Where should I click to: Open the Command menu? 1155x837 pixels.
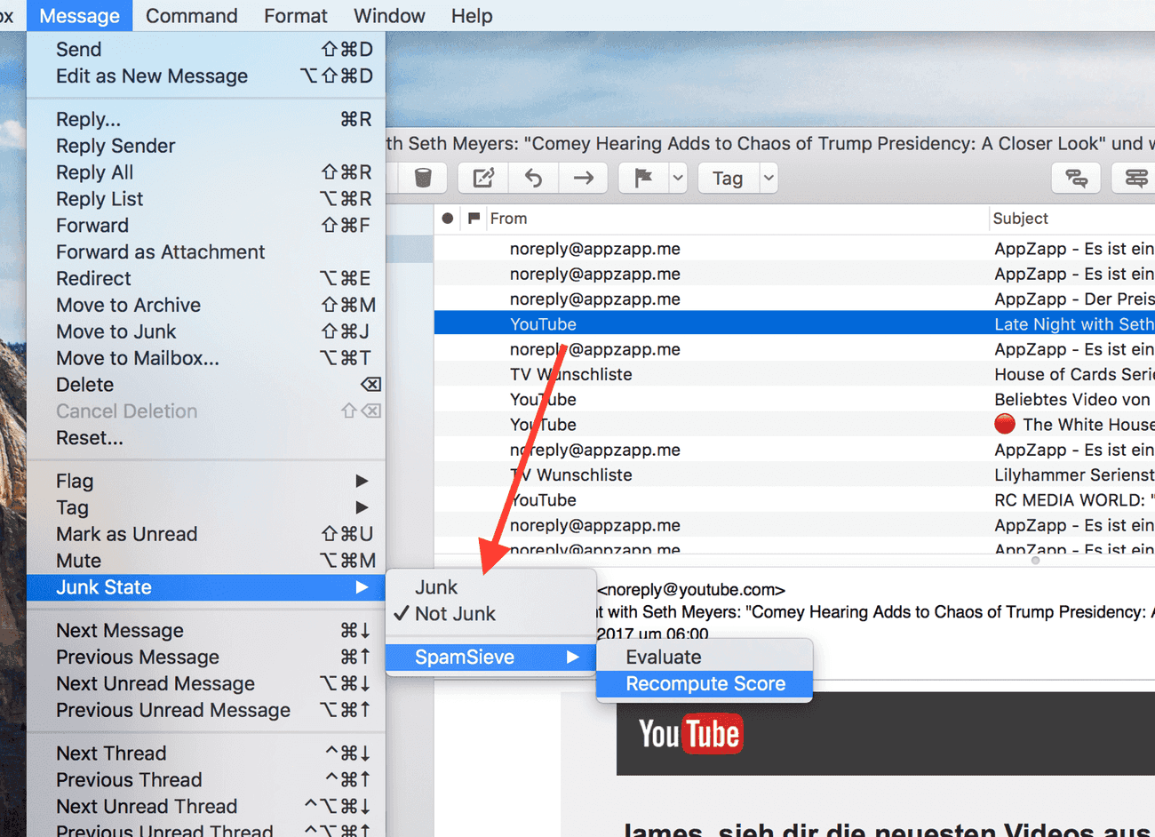click(191, 16)
